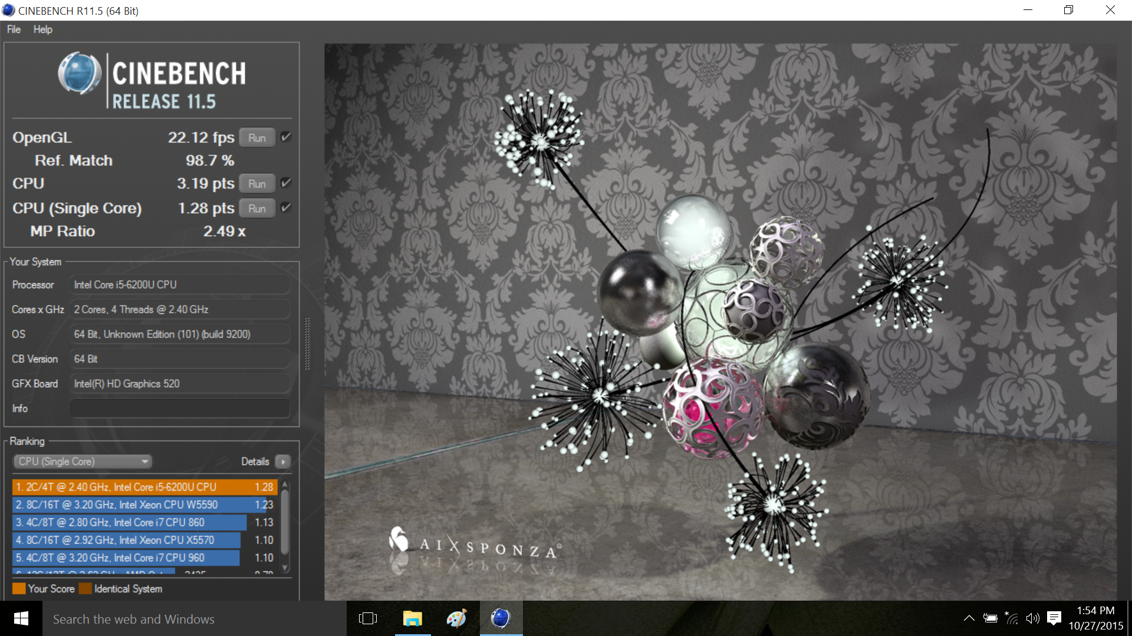The image size is (1132, 636).
Task: Click the battery status tray icon
Action: (x=990, y=618)
